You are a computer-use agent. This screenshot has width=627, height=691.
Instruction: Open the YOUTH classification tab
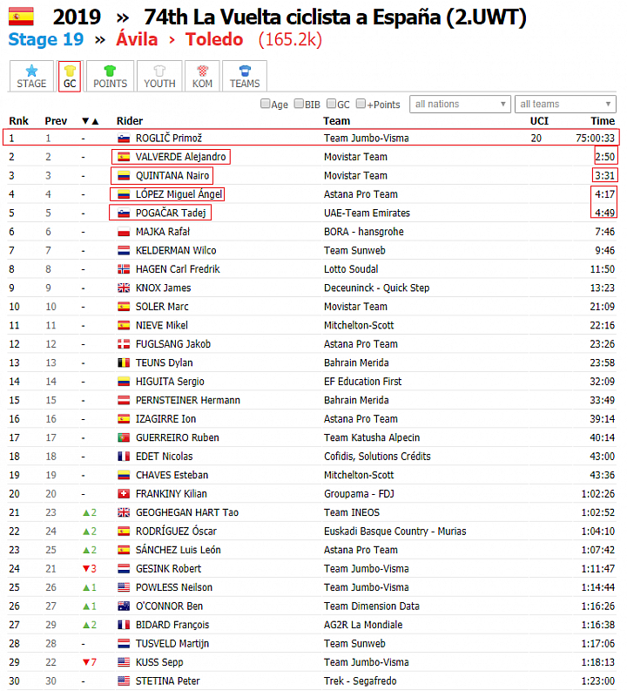click(159, 76)
